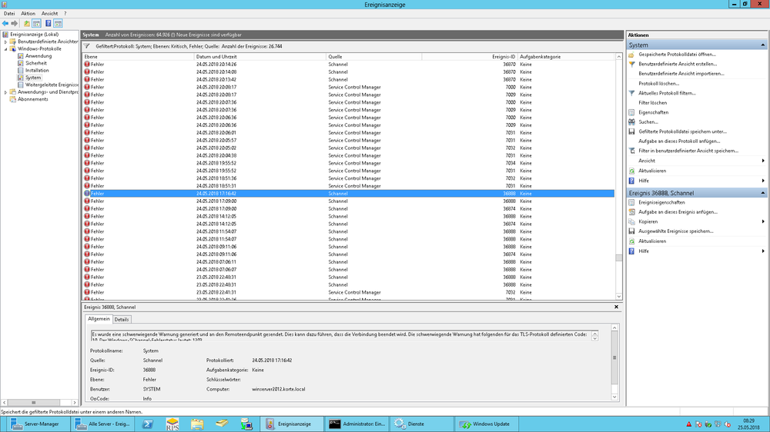Click the filter funnel icon above the event list

87,46
